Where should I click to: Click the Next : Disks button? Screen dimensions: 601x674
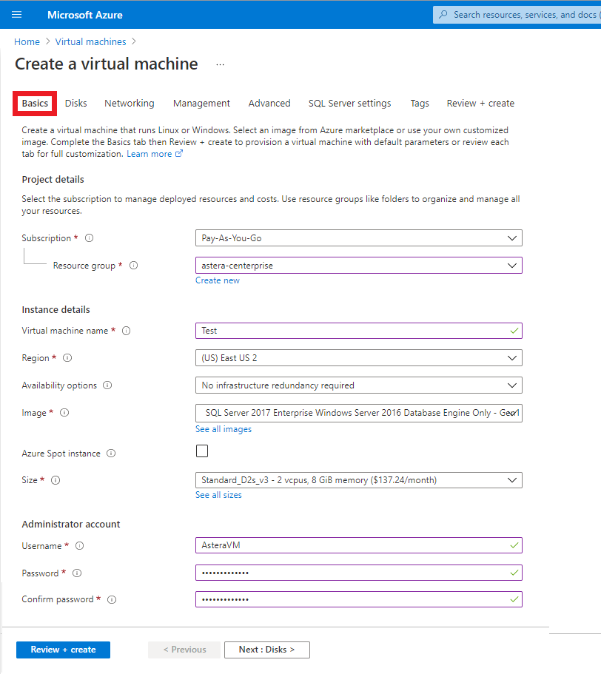pos(266,650)
